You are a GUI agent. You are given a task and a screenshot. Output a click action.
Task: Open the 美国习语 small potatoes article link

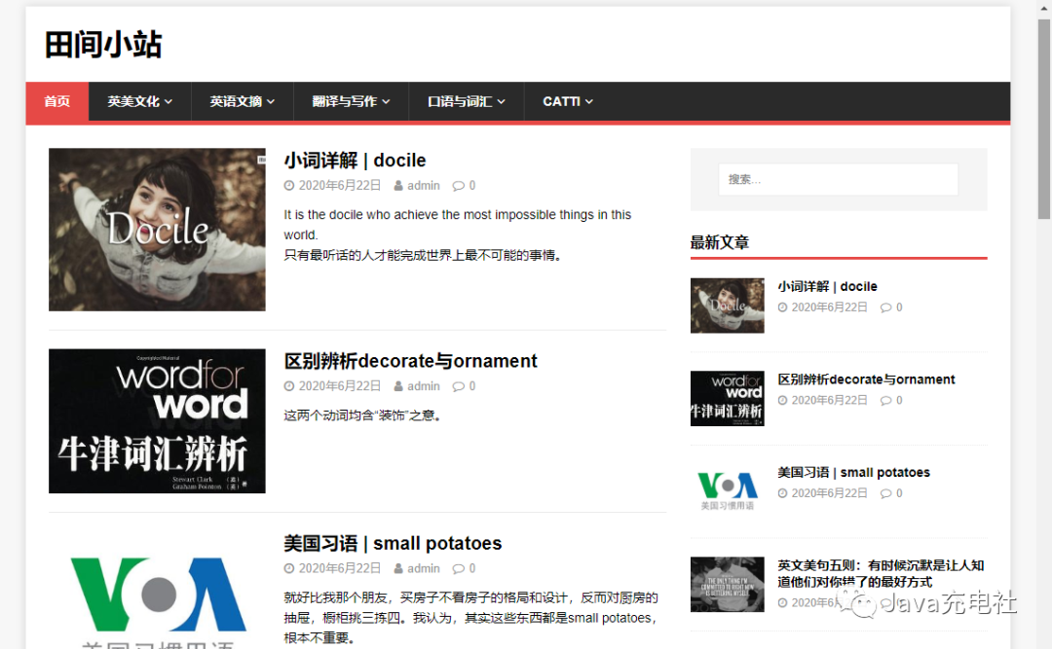coord(393,543)
